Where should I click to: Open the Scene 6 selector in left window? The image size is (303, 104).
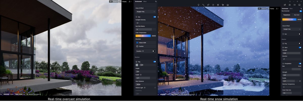point(114,2)
